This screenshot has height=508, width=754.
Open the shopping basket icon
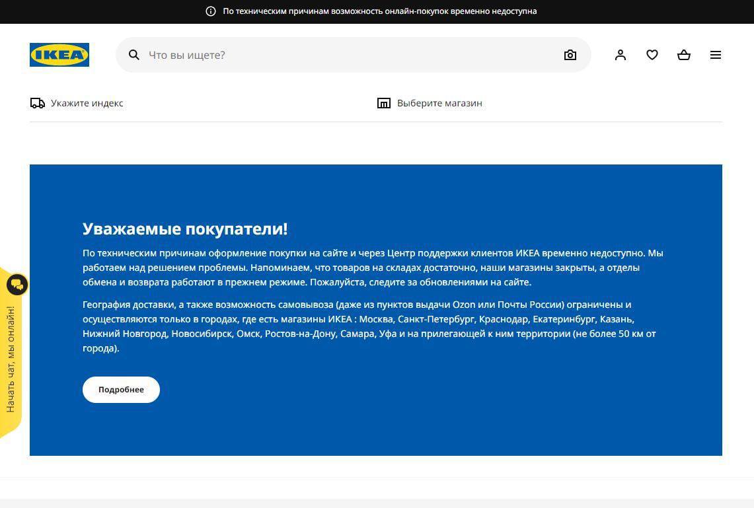[x=683, y=55]
